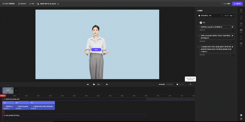Skip to the next scene
Viewport: 245px width, 122px height.
click(107, 84)
